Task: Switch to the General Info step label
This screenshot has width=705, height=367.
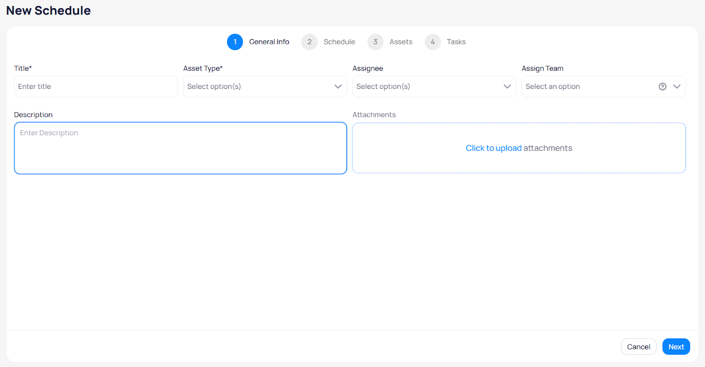Action: click(269, 42)
